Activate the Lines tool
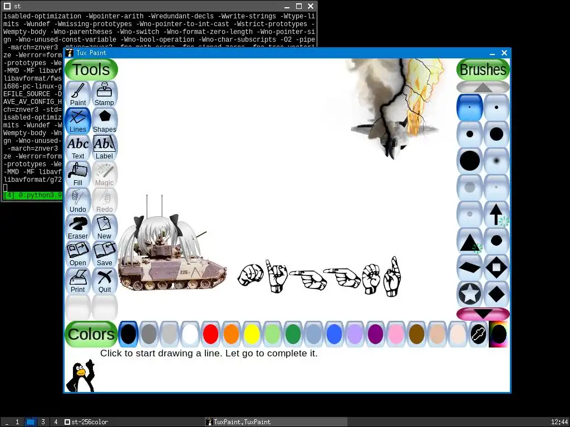The height and width of the screenshot is (427, 570). tap(78, 121)
